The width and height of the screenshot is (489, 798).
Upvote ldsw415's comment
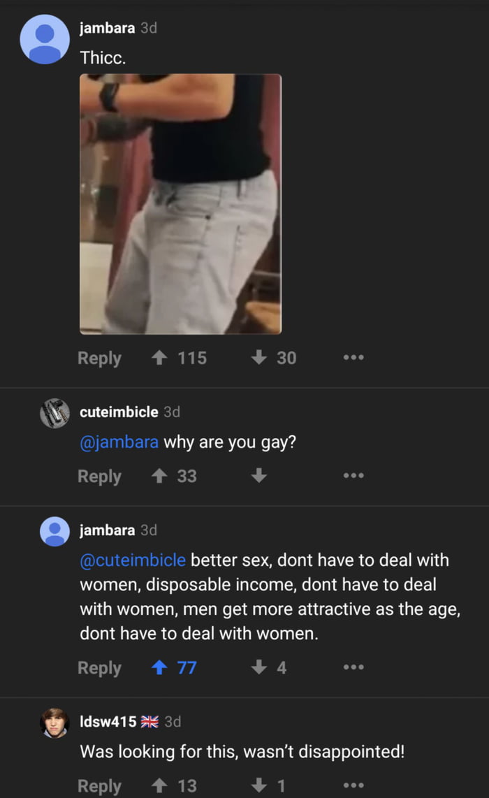click(x=159, y=785)
